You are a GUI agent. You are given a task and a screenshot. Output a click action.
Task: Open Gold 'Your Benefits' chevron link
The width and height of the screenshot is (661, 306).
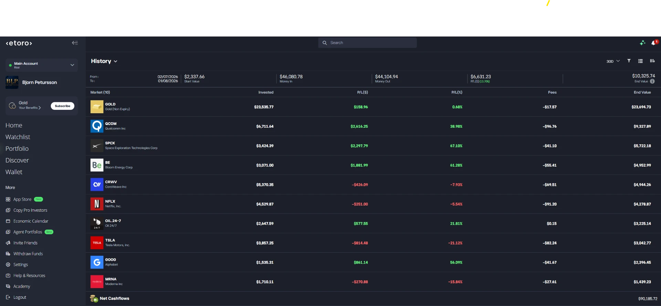pyautogui.click(x=30, y=108)
